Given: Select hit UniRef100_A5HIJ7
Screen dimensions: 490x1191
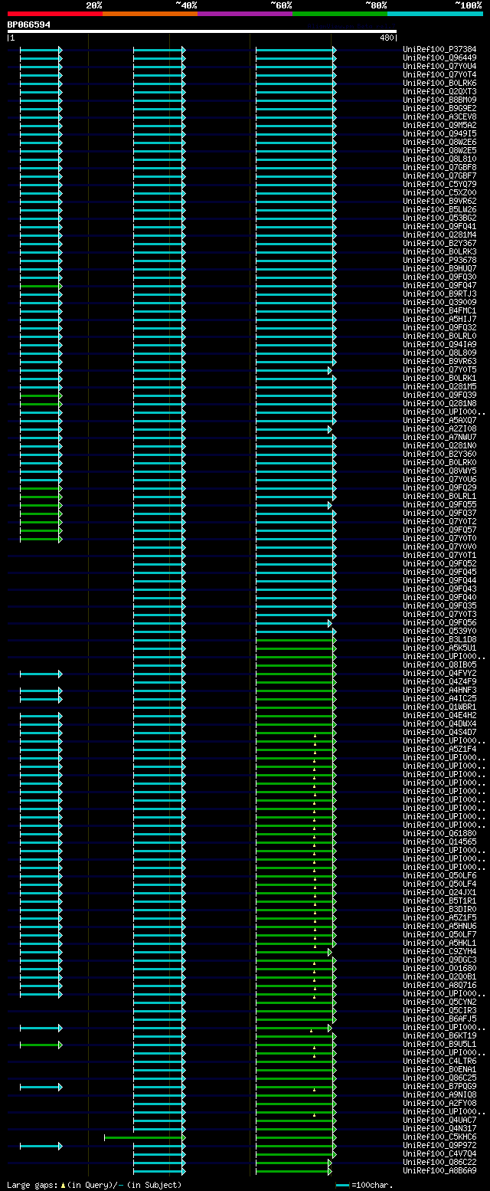Looking at the screenshot, I should [439, 319].
